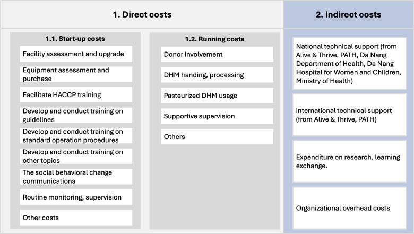This screenshot has width=414, height=234.
Task: Click the '1.1. Start-up costs' heading
Action: 75,39
